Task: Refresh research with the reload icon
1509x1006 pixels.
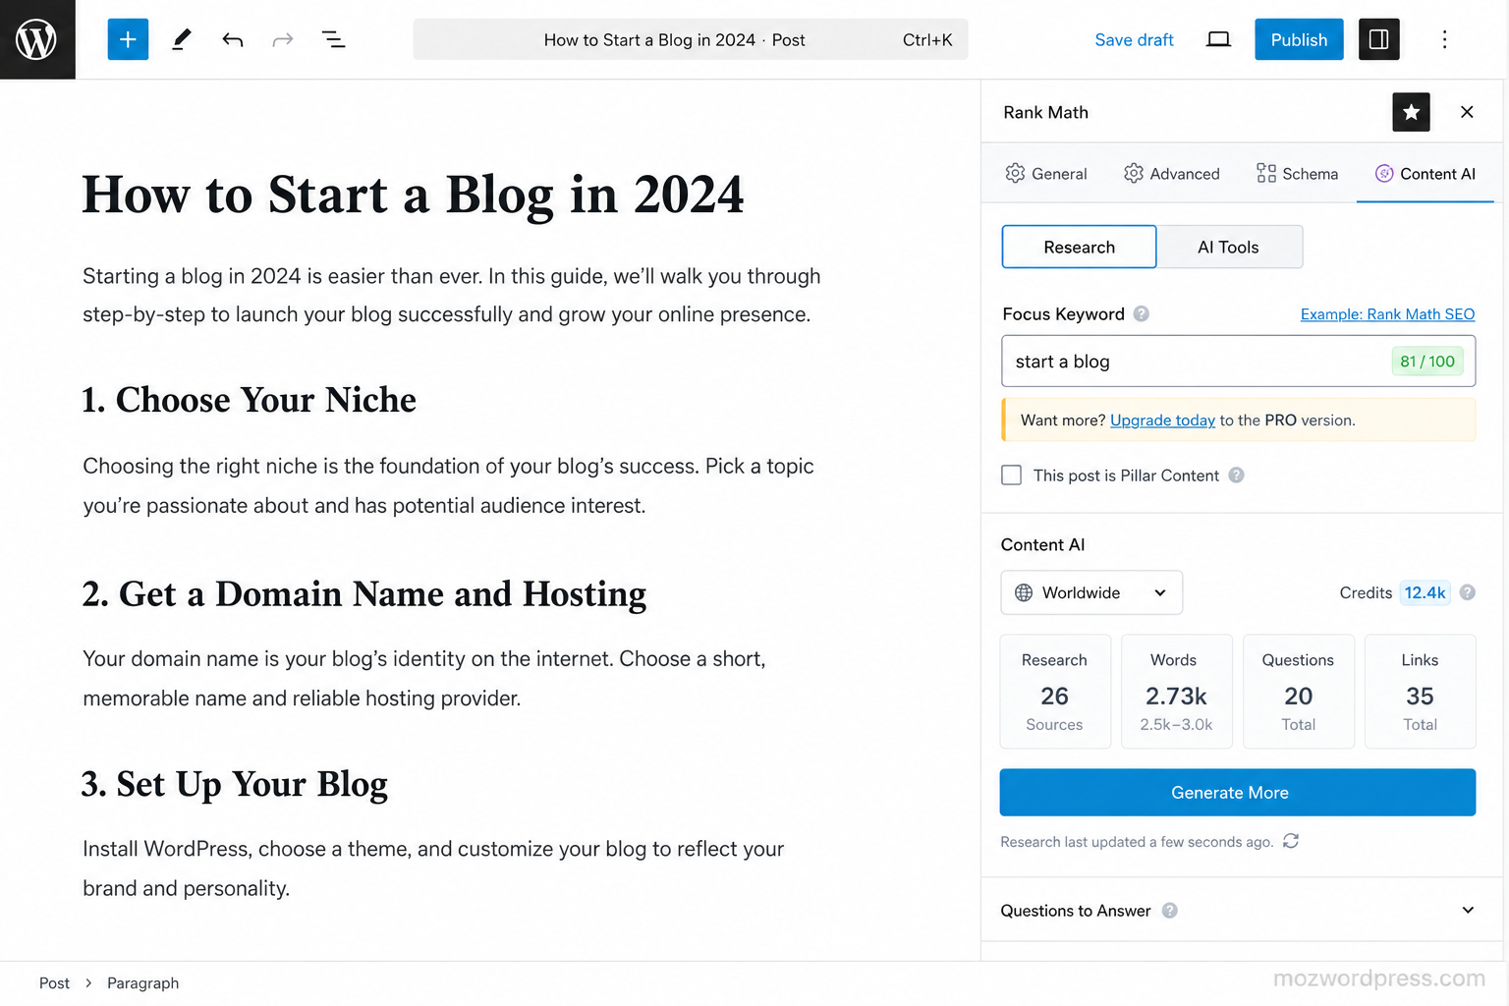Action: pyautogui.click(x=1291, y=841)
